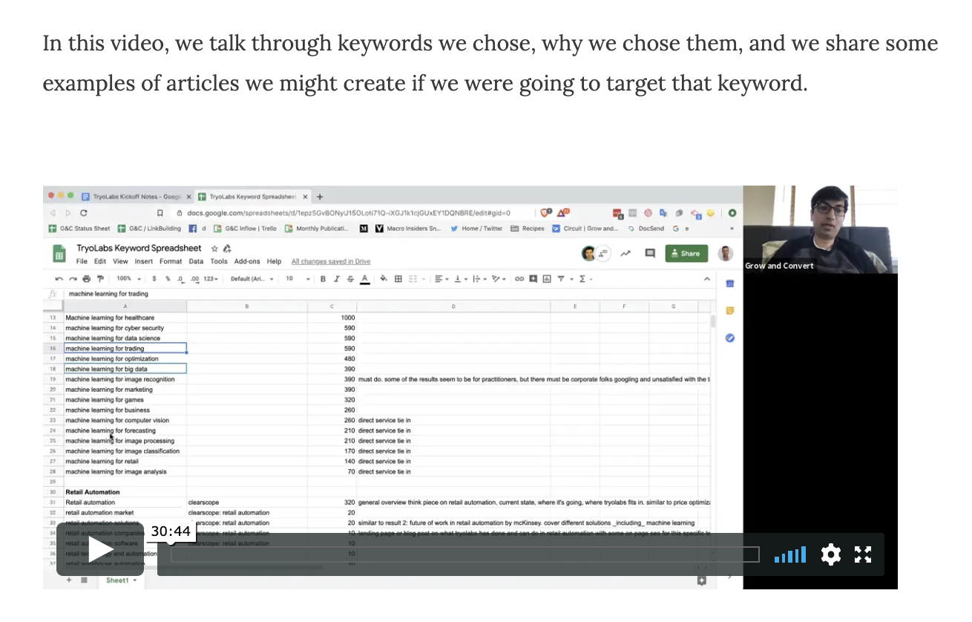Enter fullscreen mode for the video
Screen dimensions: 972x622
point(862,554)
